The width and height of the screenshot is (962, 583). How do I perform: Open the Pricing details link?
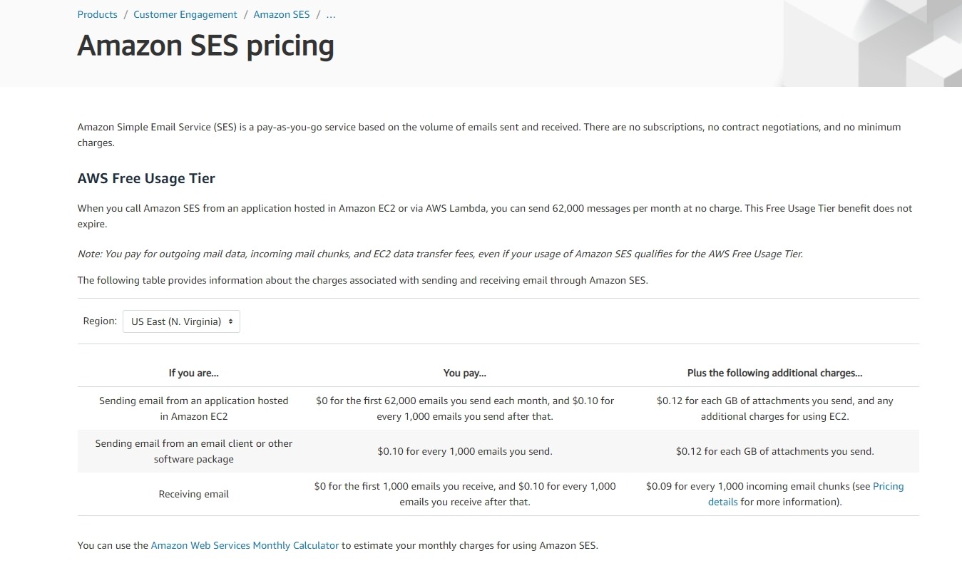coord(888,486)
